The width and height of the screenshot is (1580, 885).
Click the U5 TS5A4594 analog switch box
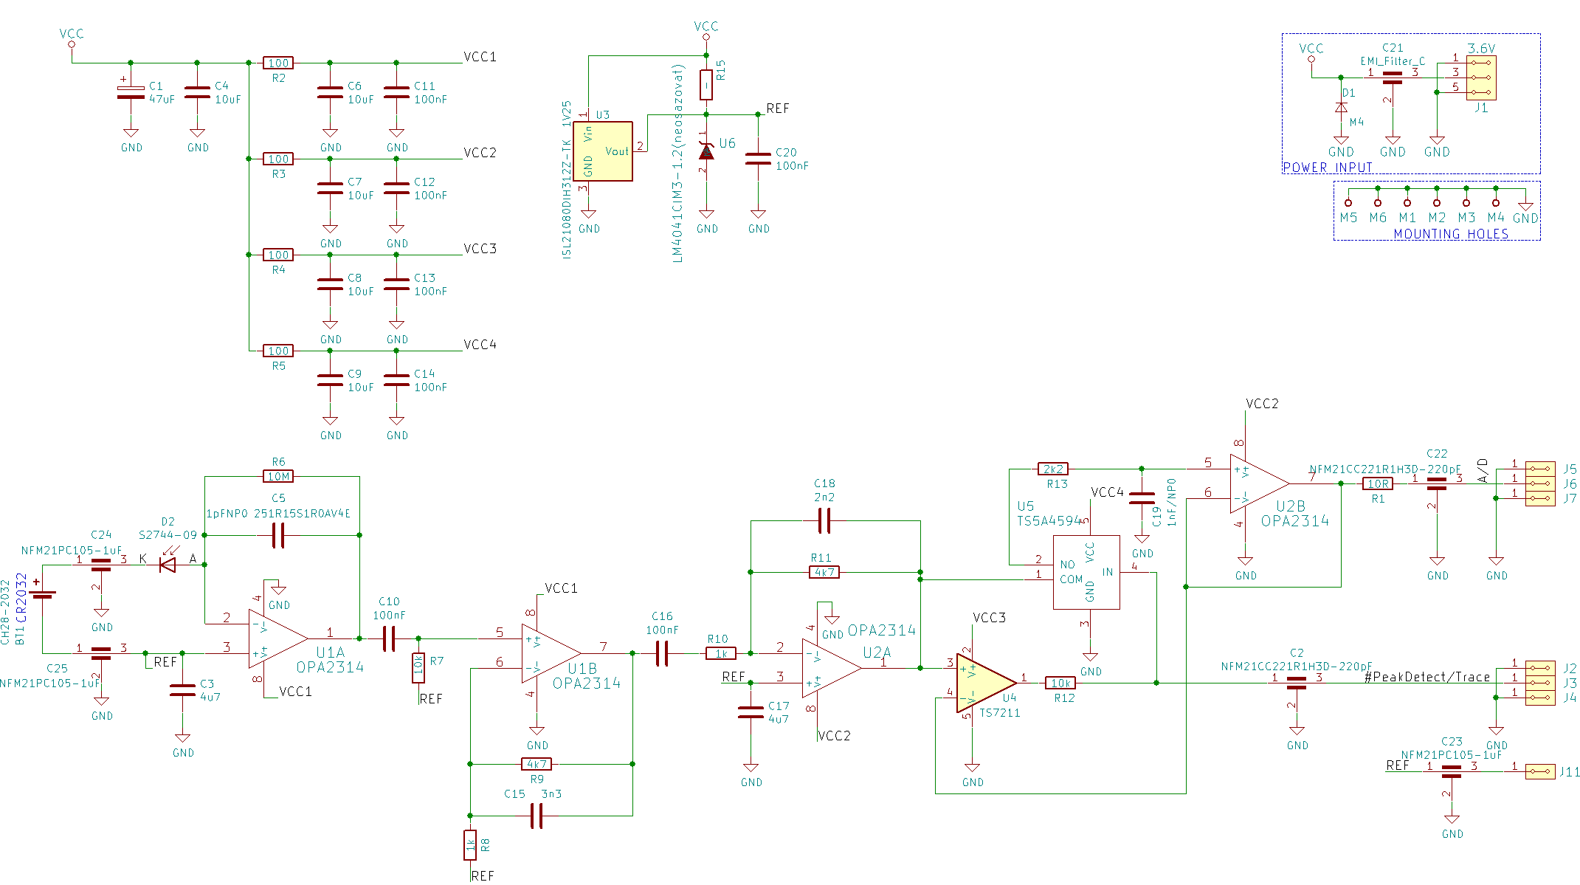click(x=1086, y=572)
